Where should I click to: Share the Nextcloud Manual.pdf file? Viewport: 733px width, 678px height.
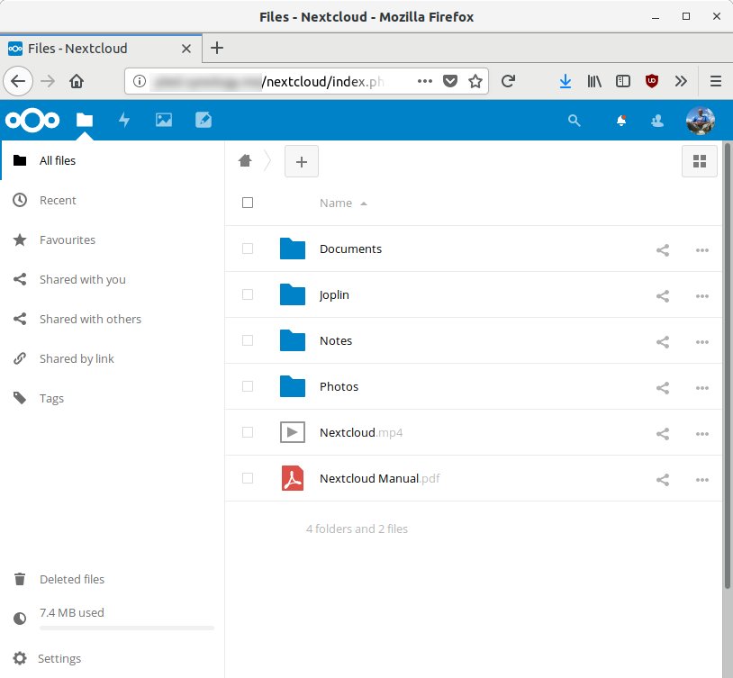pyautogui.click(x=663, y=479)
